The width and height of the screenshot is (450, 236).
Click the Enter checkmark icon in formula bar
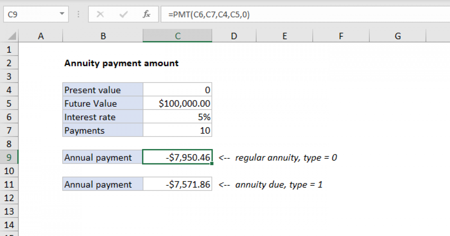(123, 14)
